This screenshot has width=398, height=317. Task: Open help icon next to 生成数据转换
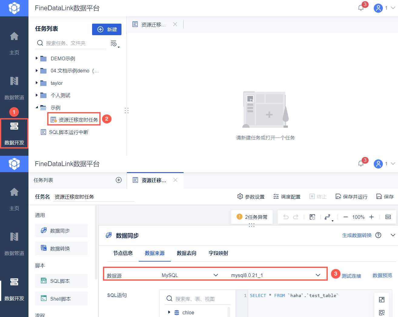(378, 235)
